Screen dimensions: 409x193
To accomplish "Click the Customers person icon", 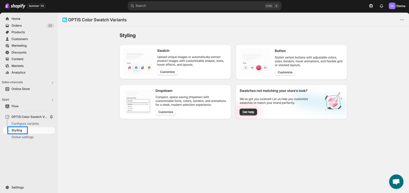I will (x=7, y=39).
